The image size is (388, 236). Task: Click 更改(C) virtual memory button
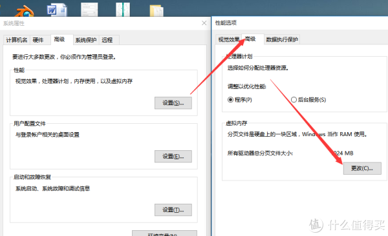point(362,168)
